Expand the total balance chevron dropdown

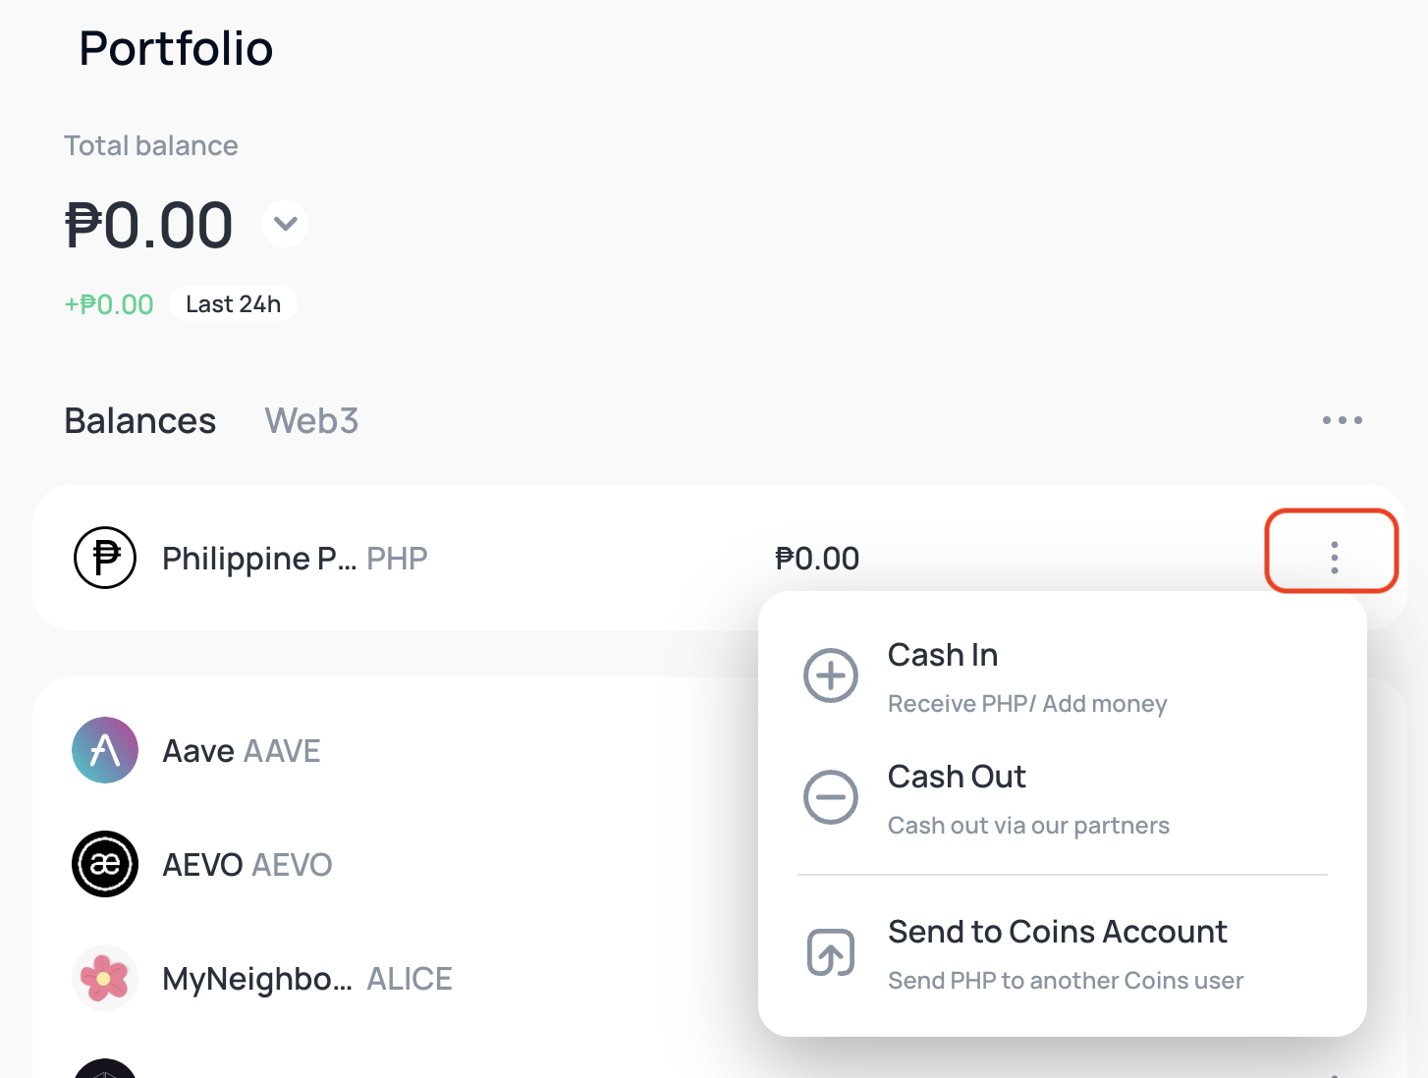pyautogui.click(x=286, y=224)
